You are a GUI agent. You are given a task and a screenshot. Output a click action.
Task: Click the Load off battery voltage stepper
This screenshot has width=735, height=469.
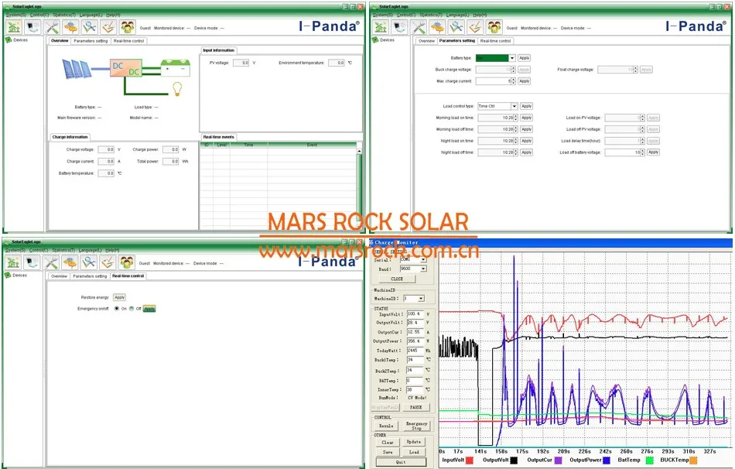[643, 152]
